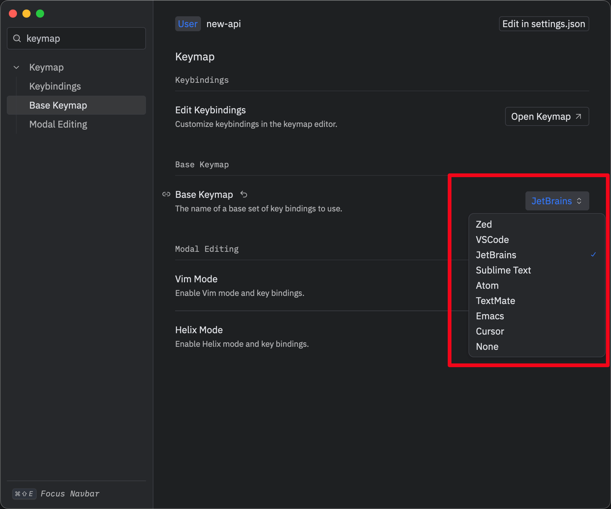
Task: Focus the keymap search field
Action: point(76,38)
